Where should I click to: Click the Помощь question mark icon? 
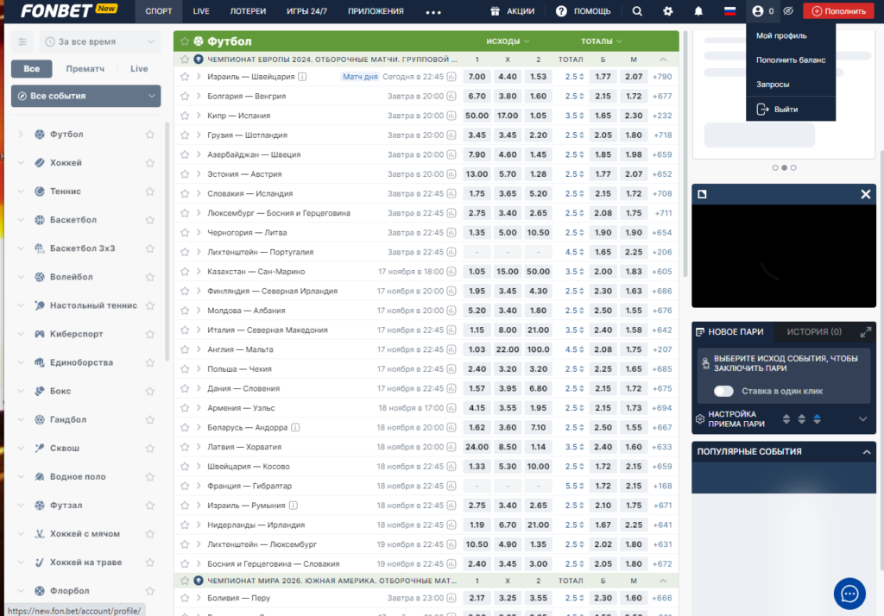561,11
